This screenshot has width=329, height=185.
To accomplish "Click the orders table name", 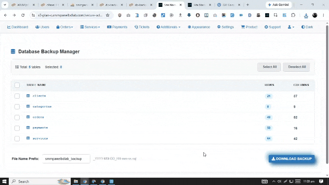I will [38, 117].
